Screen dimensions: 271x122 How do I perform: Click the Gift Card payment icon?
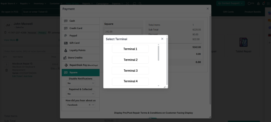pos(66,43)
